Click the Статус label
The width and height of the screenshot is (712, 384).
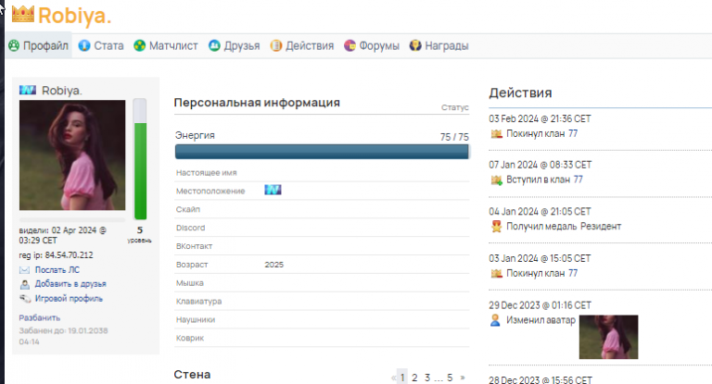click(x=454, y=107)
